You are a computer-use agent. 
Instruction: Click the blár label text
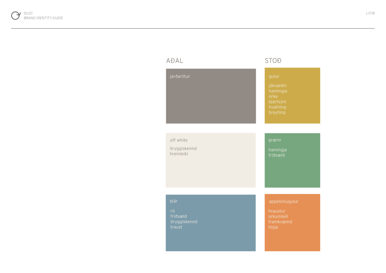(174, 201)
